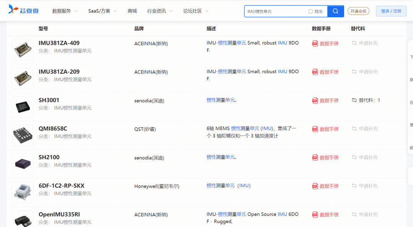
Task: Open the IMU381ZA-209 product image
Action: [x=23, y=78]
